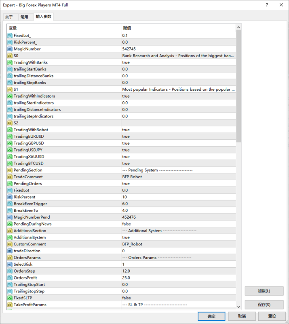This screenshot has height=324, width=289.
Task: Switch to the 常用 tab
Action: pyautogui.click(x=24, y=17)
